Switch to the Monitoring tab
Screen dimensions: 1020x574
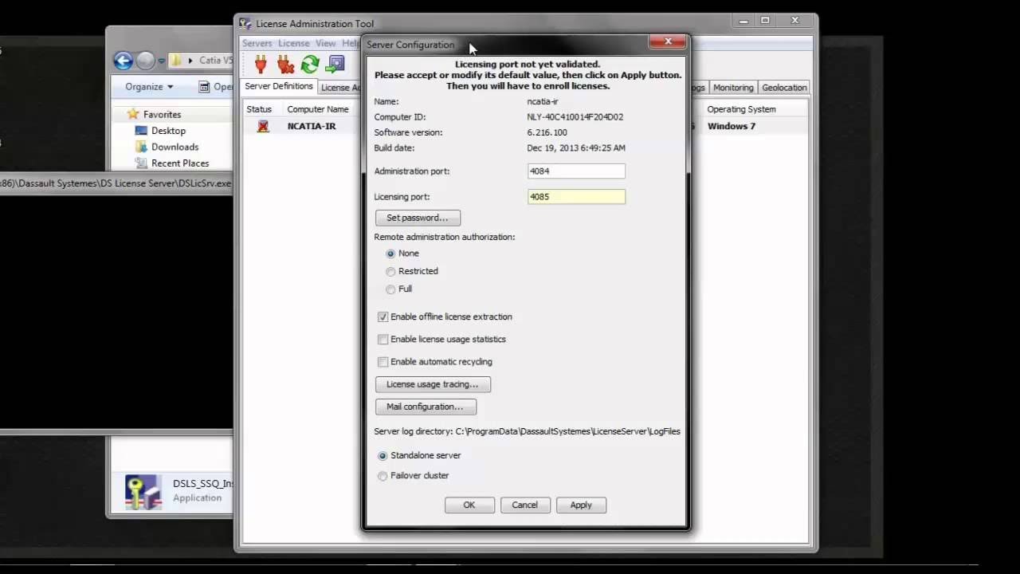pos(733,87)
